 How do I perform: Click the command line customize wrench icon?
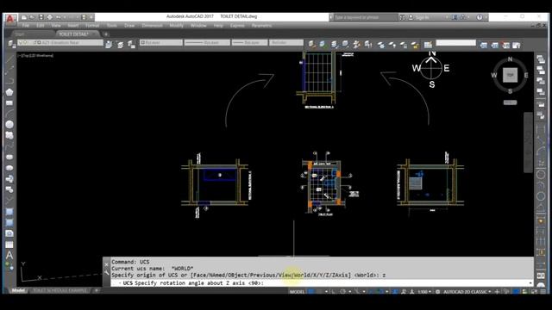pos(106,272)
